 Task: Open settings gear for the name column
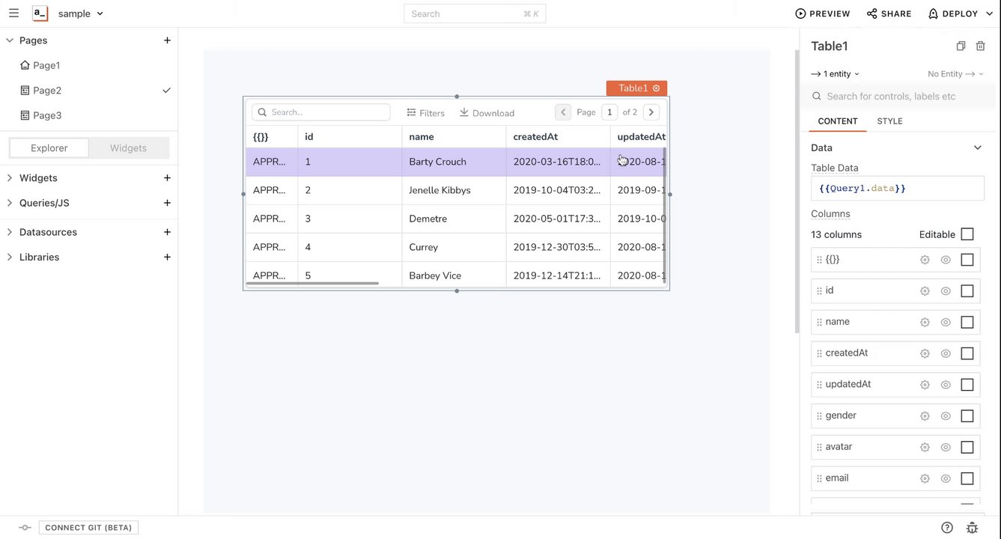pos(925,323)
